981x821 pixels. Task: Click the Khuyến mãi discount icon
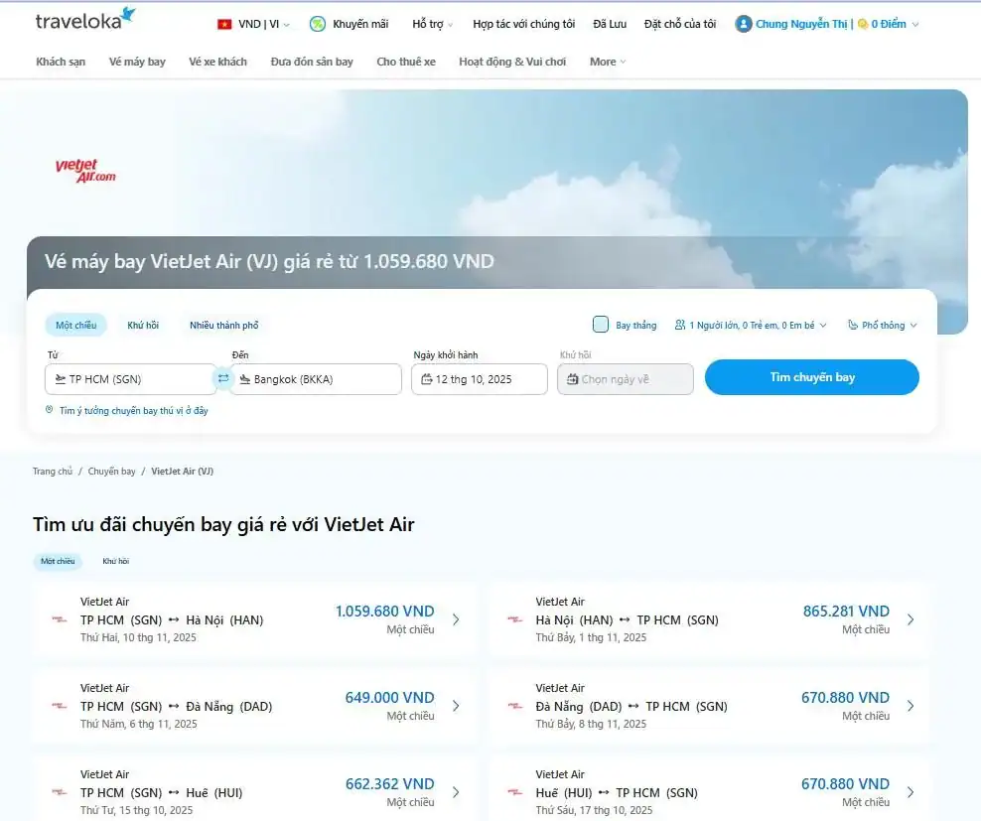(318, 24)
